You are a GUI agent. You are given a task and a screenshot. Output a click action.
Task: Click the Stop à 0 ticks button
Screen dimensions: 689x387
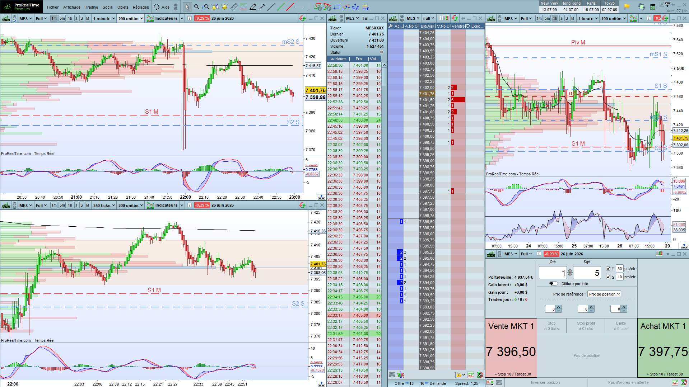tap(551, 326)
